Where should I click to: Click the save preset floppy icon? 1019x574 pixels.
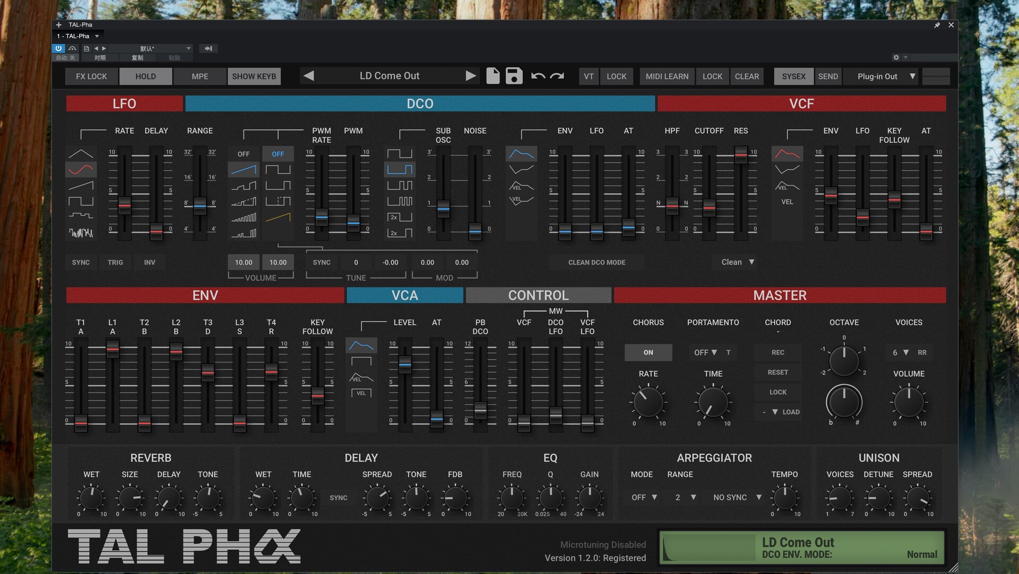tap(514, 76)
